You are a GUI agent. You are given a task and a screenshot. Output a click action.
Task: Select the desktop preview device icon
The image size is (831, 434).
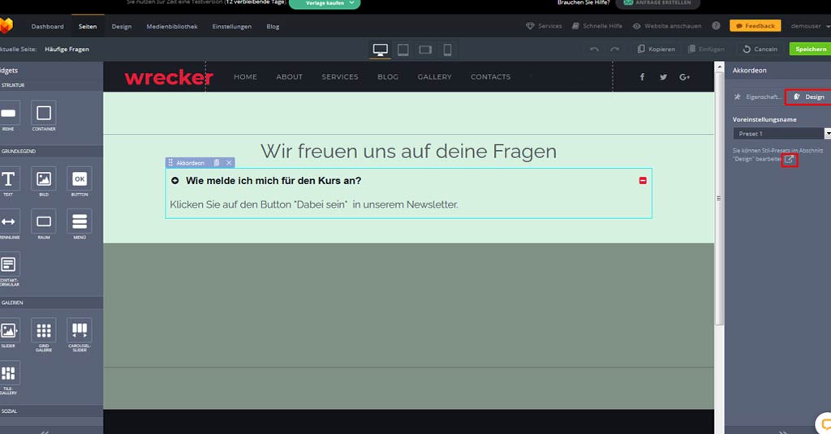point(381,49)
